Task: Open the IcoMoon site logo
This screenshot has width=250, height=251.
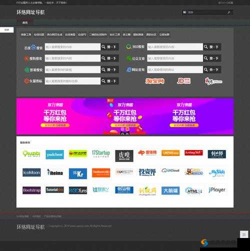Action: [x=31, y=172]
